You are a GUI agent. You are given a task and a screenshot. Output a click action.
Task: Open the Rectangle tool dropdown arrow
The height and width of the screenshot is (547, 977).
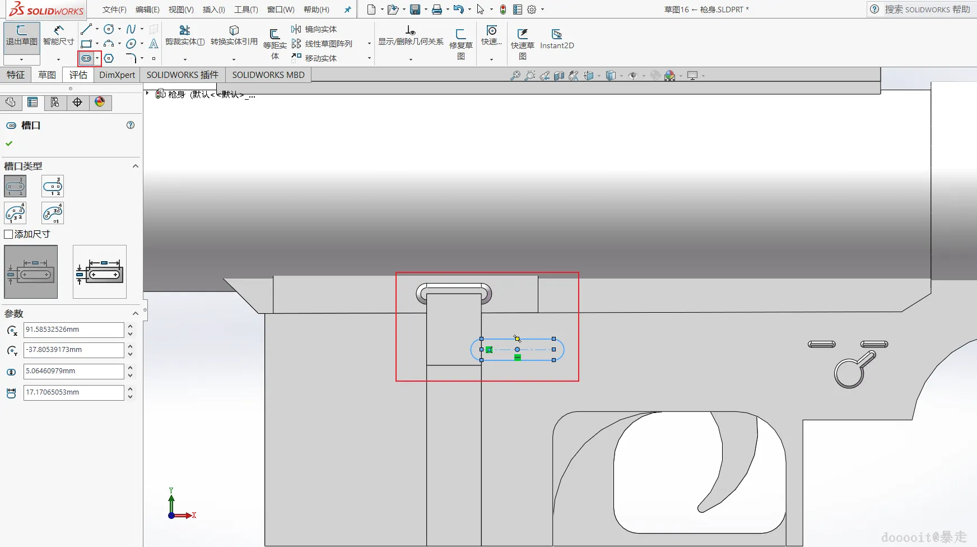[x=97, y=44]
